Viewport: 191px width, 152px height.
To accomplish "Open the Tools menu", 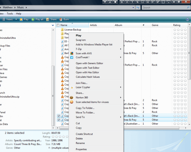I will coord(10,14).
